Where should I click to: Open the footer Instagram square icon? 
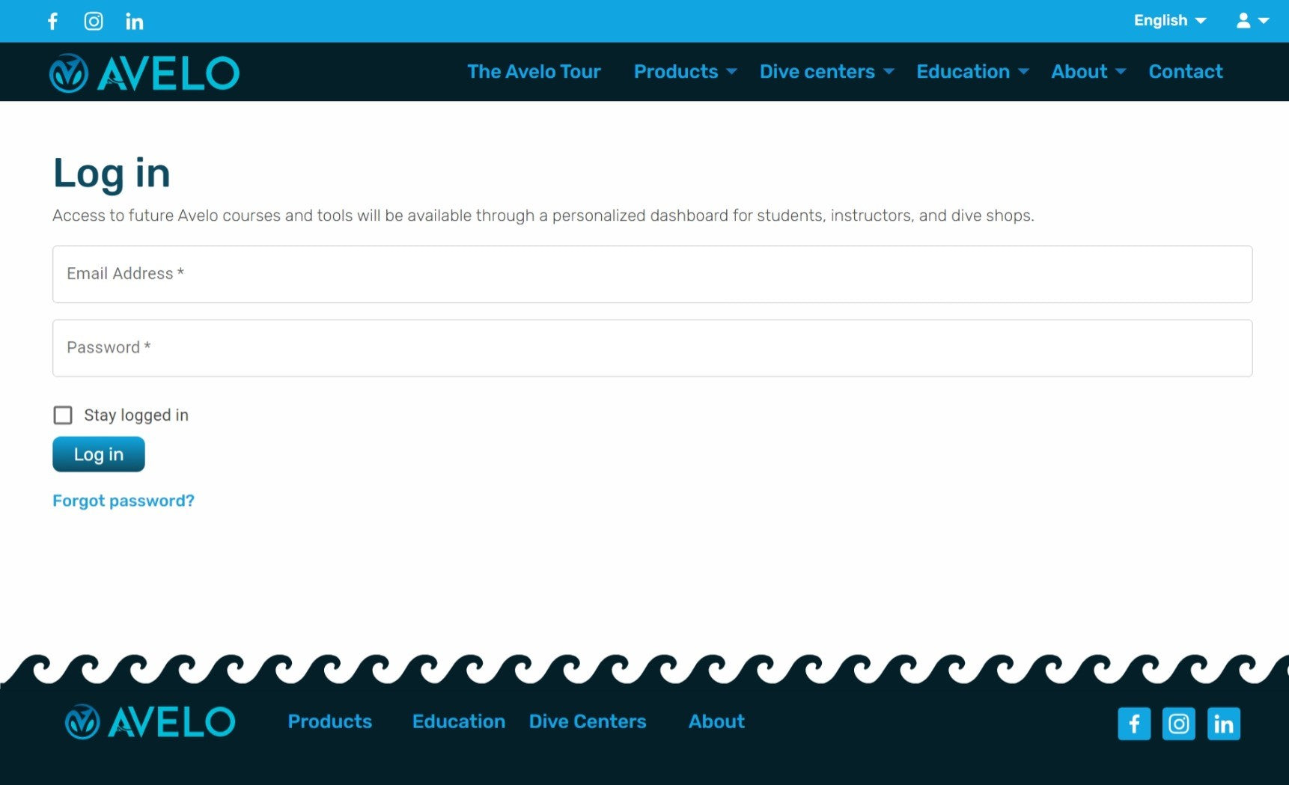click(x=1179, y=724)
